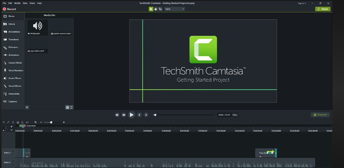Open the Animations tab
The image size is (344, 168).
(13, 55)
